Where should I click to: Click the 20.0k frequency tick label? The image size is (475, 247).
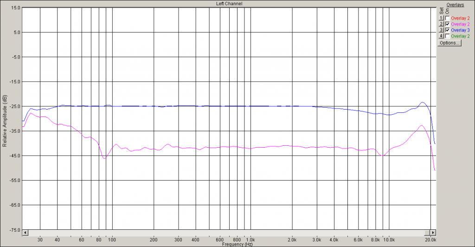click(x=430, y=240)
